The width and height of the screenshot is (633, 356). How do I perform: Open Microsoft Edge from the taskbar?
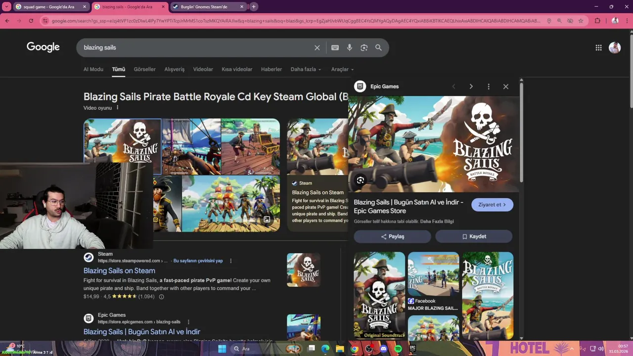325,349
